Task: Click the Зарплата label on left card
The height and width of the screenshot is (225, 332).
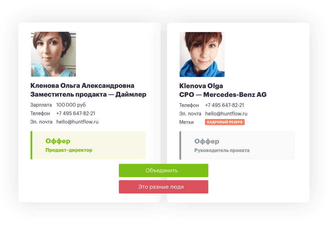Action: [x=41, y=105]
